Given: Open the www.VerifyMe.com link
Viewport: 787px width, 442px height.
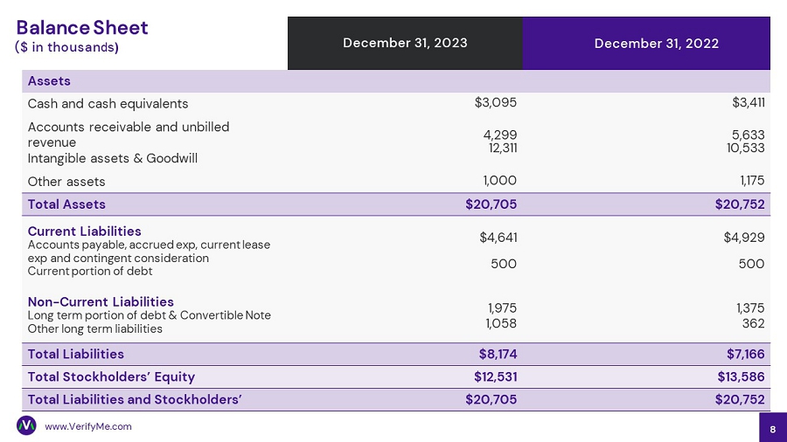Looking at the screenshot, I should coord(87,426).
